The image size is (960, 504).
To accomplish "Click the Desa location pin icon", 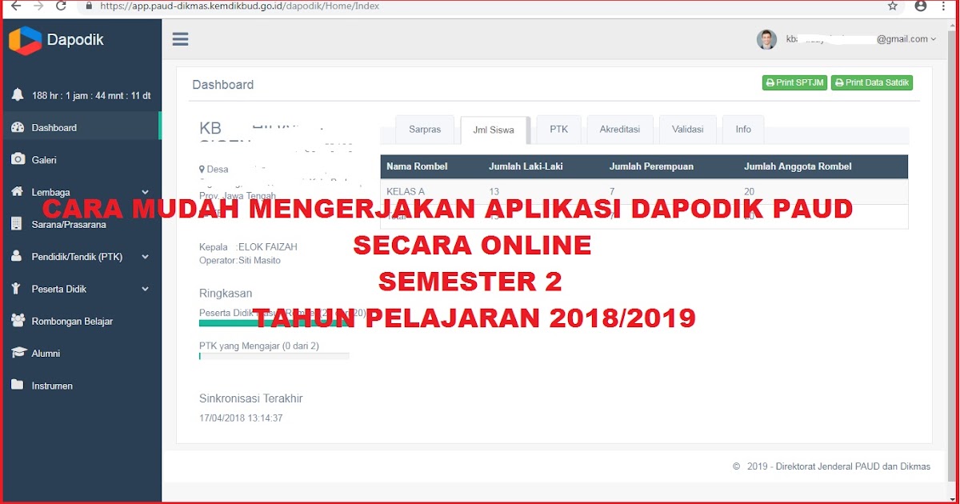I will click(202, 170).
